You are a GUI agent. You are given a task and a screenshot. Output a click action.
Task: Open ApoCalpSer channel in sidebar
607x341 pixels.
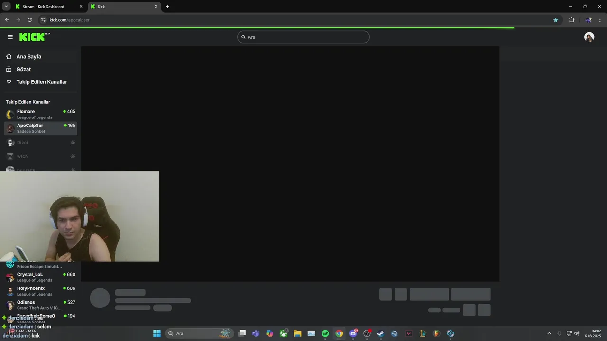[x=40, y=128]
